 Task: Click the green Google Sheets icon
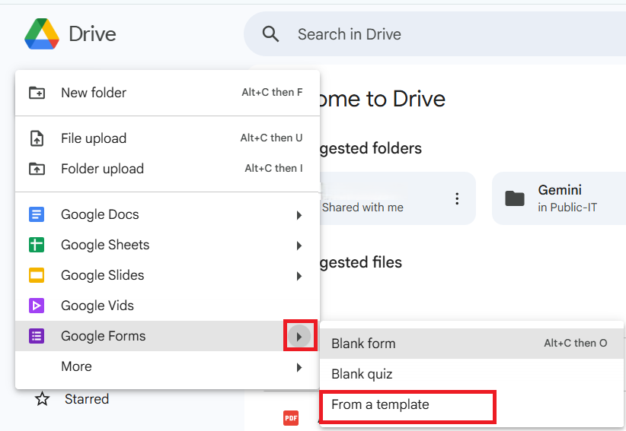coord(37,245)
